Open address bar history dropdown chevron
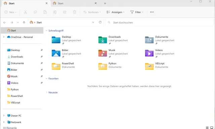This screenshot has width=215, height=129. pyautogui.click(x=93, y=22)
